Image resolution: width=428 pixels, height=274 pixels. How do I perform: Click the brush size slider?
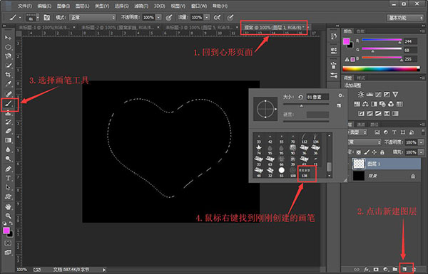[x=306, y=105]
